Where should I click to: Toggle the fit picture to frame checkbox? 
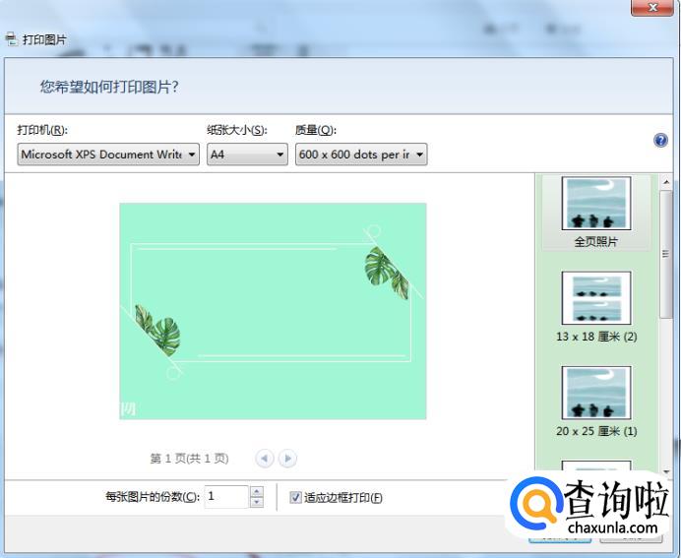295,497
